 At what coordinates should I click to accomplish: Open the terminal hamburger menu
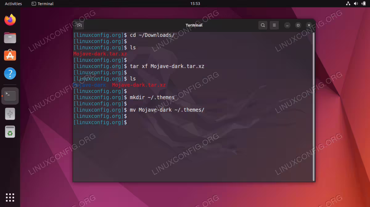[274, 25]
